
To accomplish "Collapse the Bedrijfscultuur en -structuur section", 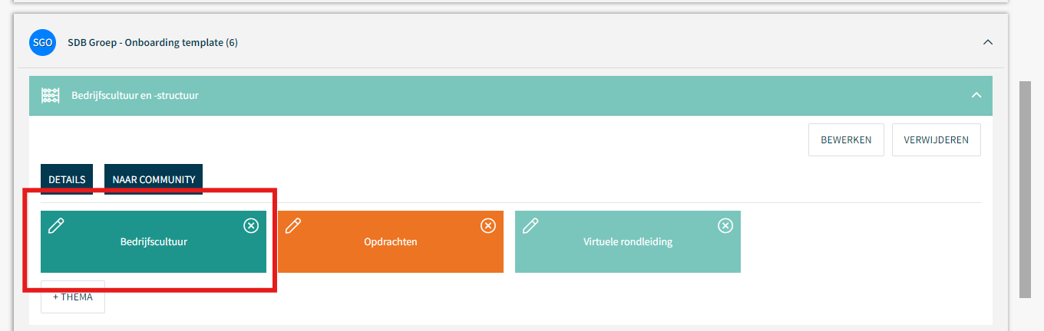I will point(976,96).
